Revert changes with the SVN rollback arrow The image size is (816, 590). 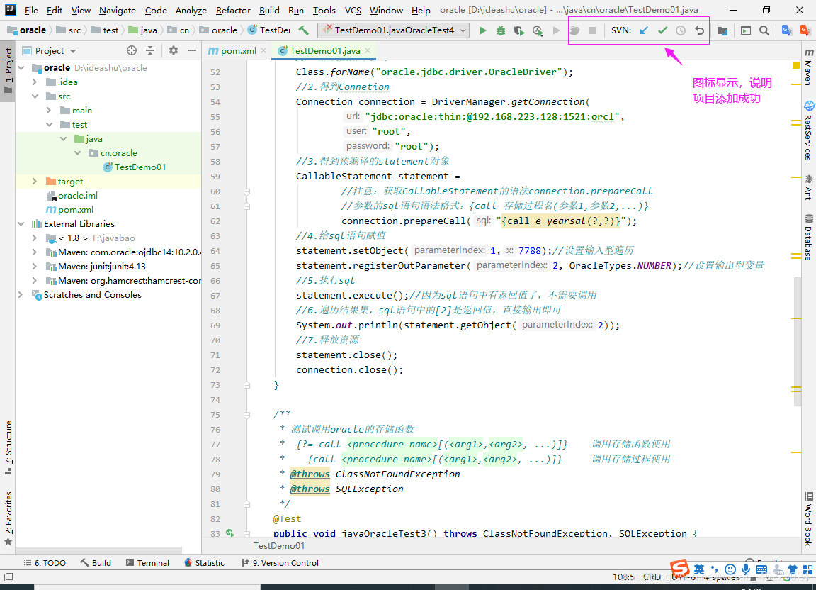point(699,30)
